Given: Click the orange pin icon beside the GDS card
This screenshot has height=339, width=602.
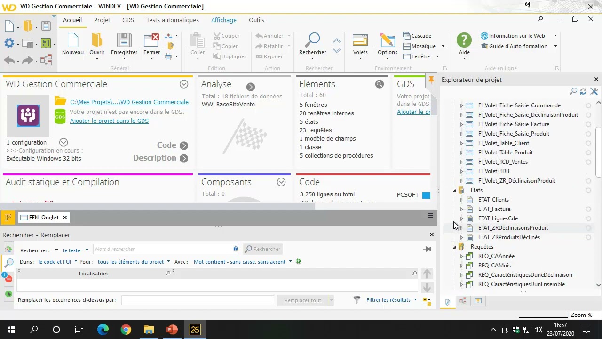Looking at the screenshot, I should click(x=431, y=80).
